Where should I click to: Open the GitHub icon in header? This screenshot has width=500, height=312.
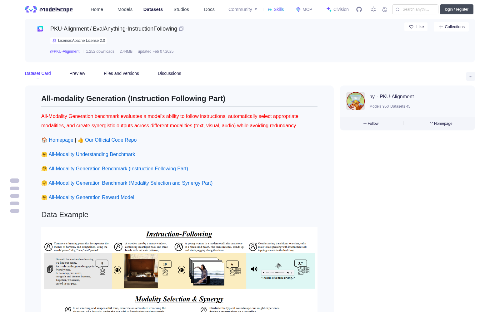coord(359,9)
